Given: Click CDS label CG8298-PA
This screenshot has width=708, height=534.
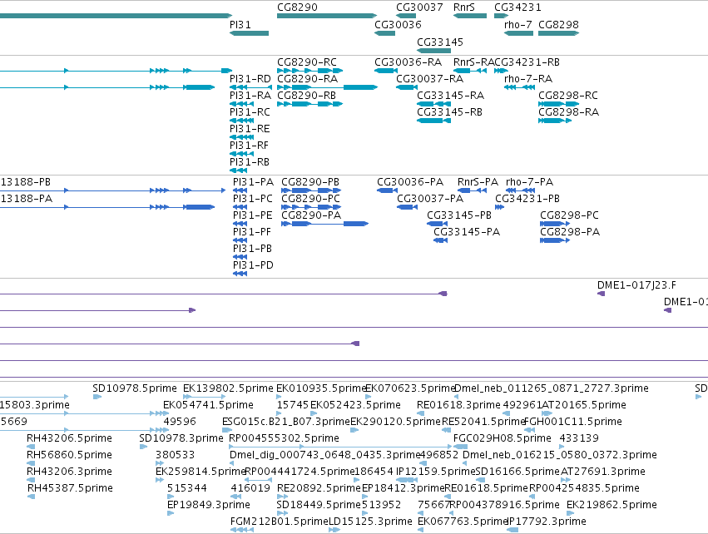Looking at the screenshot, I should click(x=570, y=232).
